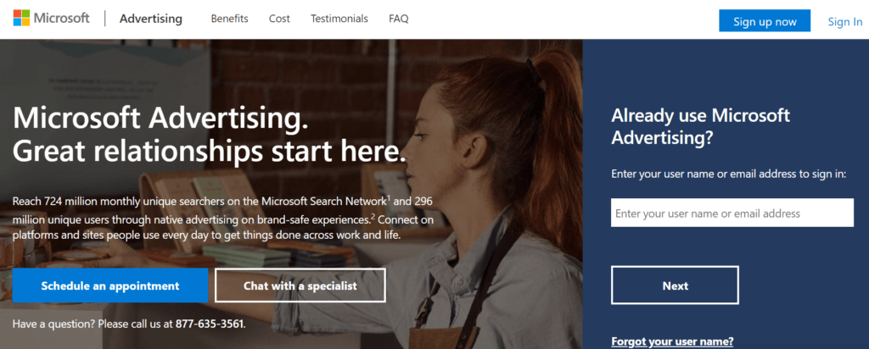869x349 pixels.
Task: Open the Testimonials navigation item
Action: click(x=339, y=19)
